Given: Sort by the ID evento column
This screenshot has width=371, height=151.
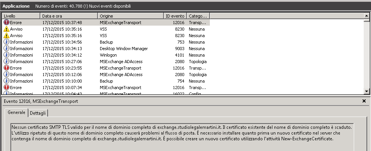Looking at the screenshot, I should 175,16.
